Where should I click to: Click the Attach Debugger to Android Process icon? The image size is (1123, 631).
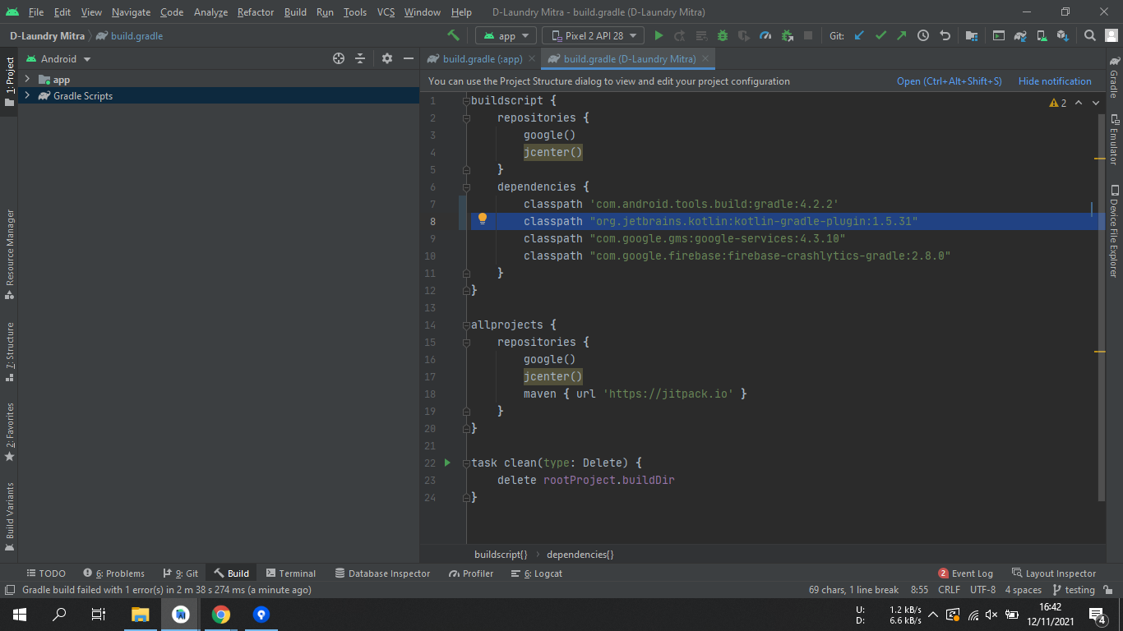coord(787,35)
